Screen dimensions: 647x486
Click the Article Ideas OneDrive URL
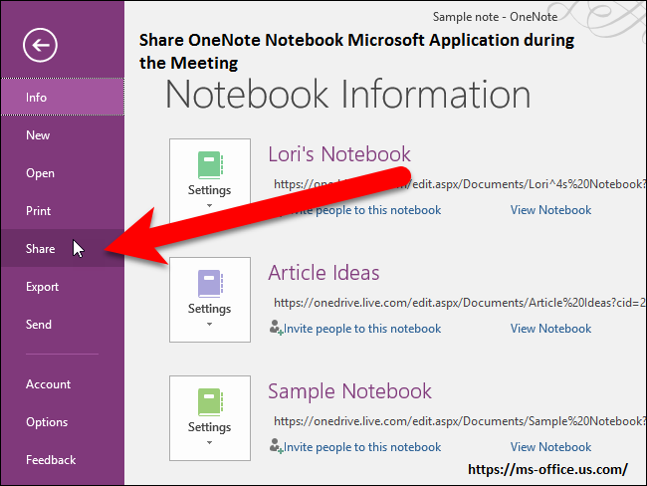tap(459, 302)
